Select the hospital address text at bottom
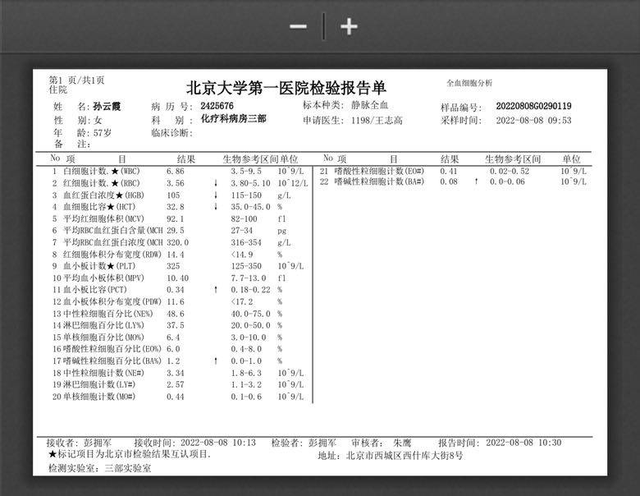The image size is (640, 496). tap(391, 455)
